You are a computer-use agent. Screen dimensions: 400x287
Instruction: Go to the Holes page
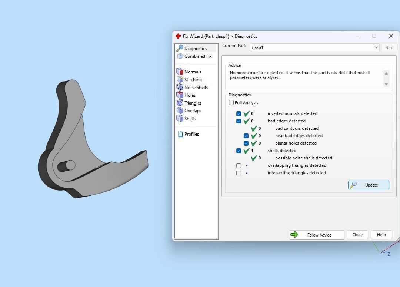190,95
